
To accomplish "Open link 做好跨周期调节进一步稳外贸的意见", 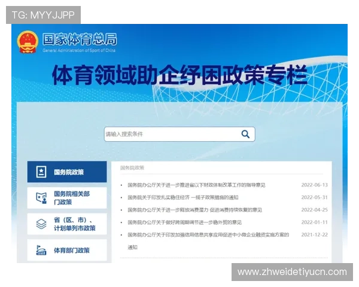I will [184, 222].
